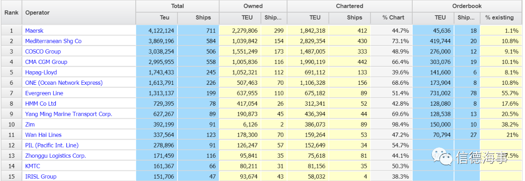Select rank number 15 cell

click(x=11, y=176)
